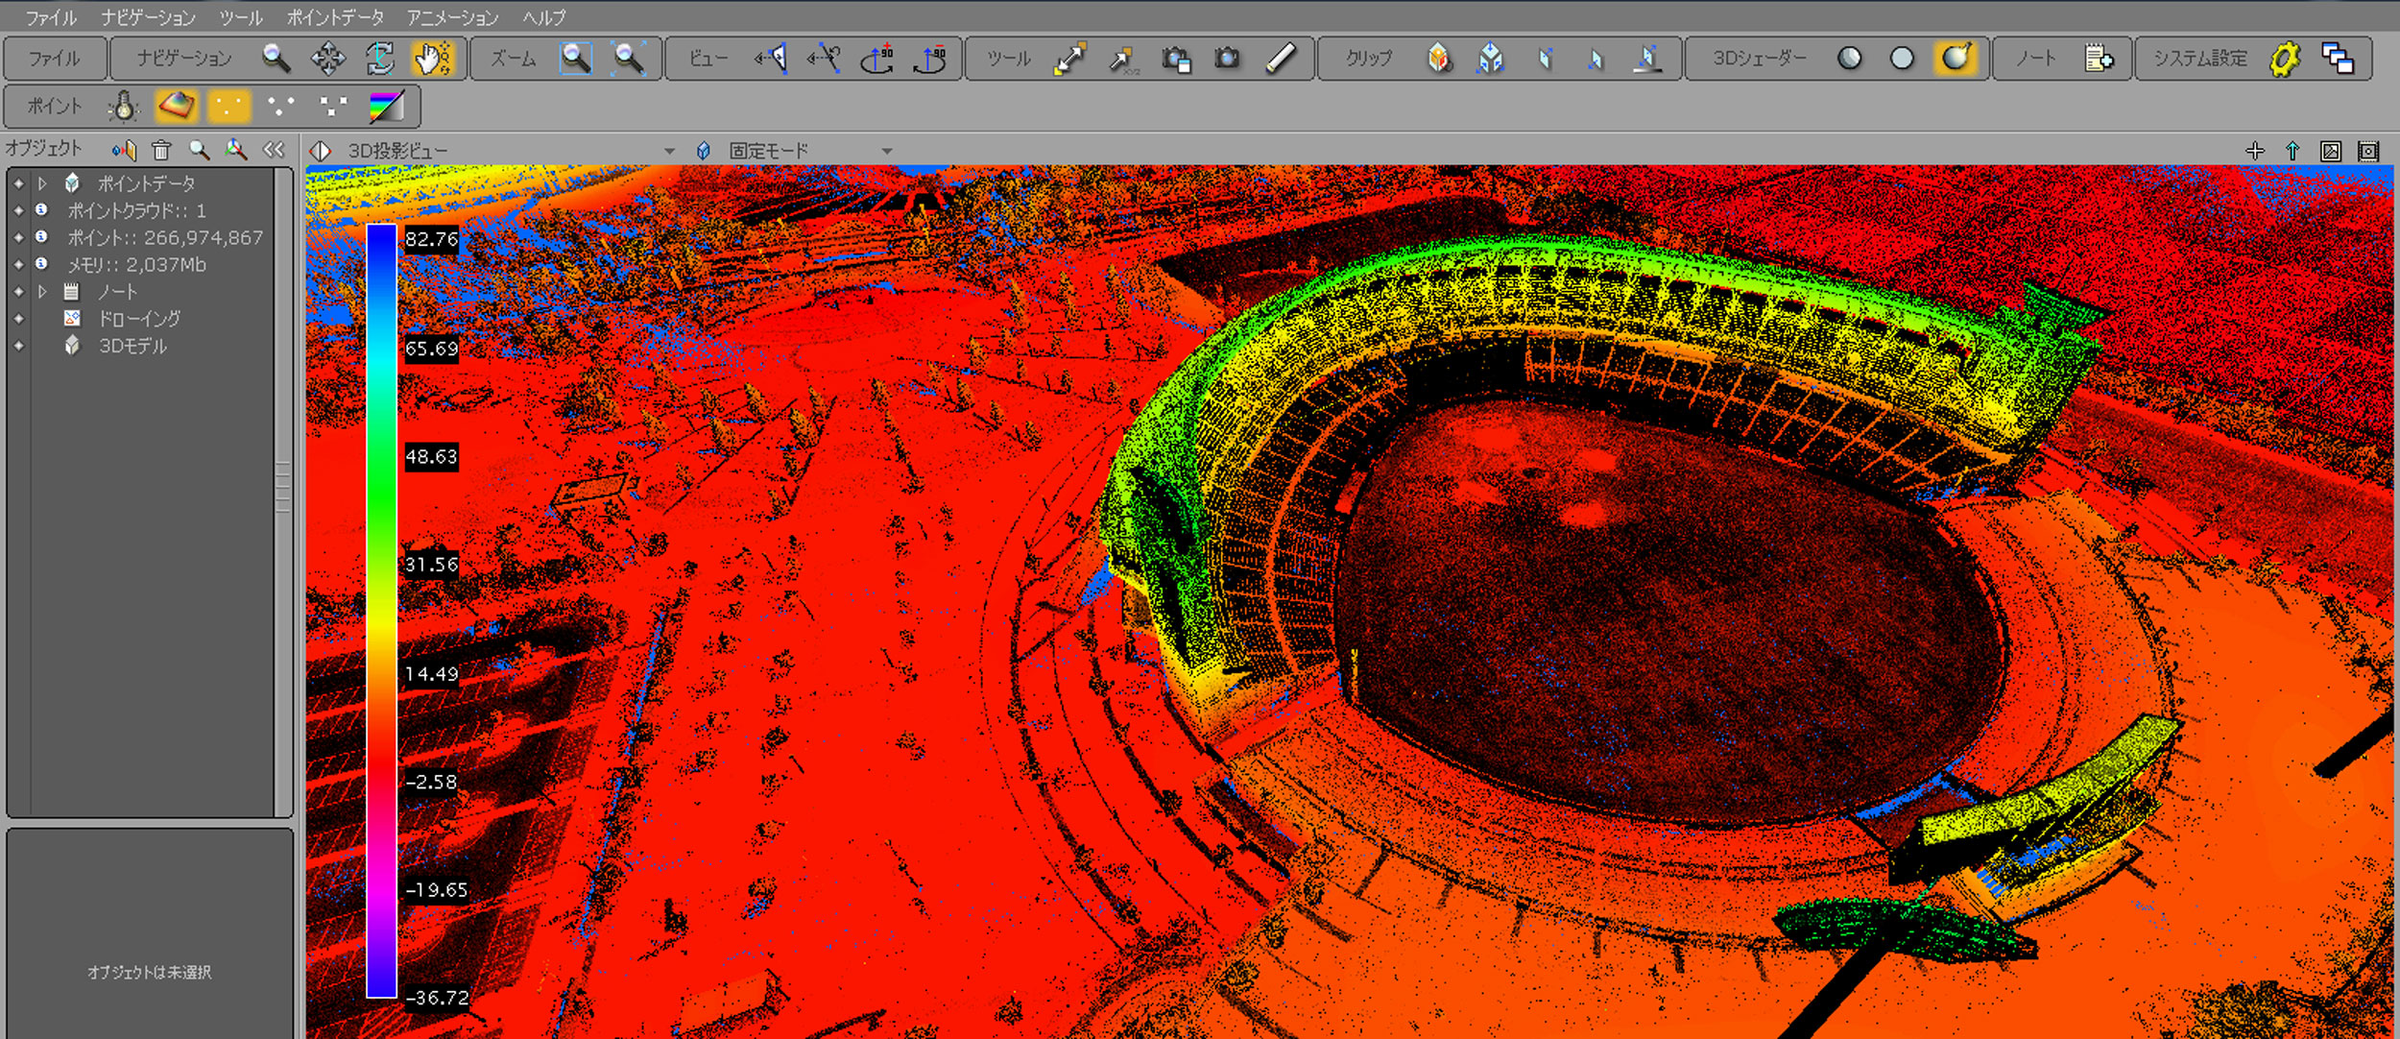The height and width of the screenshot is (1039, 2400).
Task: Open the 3D投影ビュー dropdown arrow
Action: 670,152
